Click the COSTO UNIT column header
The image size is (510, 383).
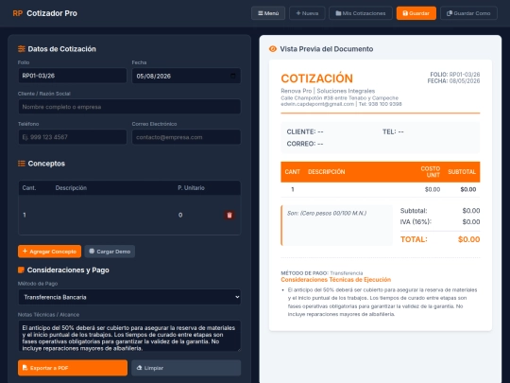click(x=431, y=171)
